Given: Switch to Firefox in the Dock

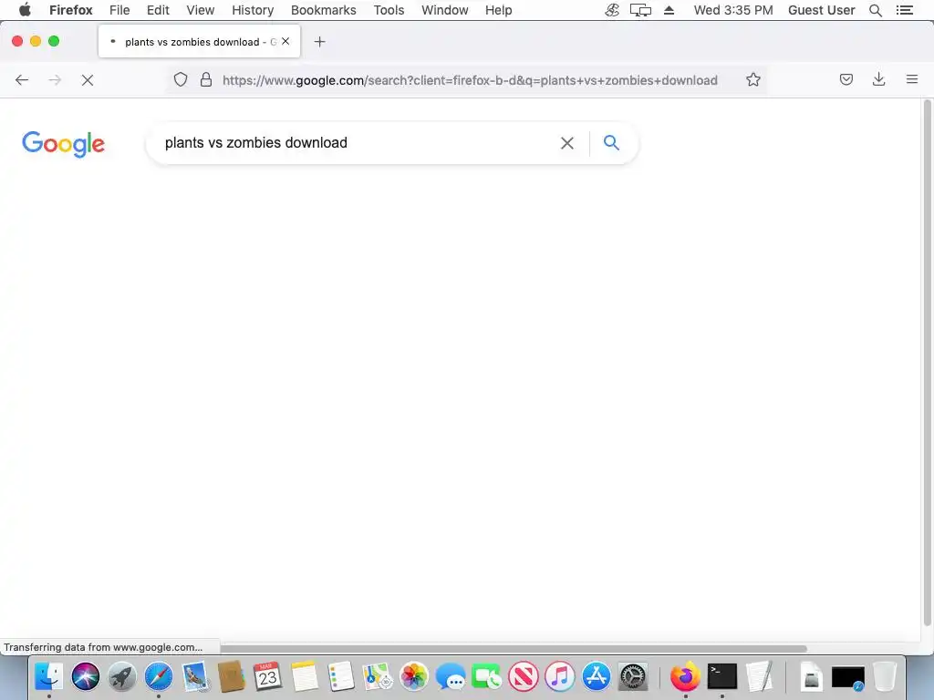Looking at the screenshot, I should [x=685, y=677].
